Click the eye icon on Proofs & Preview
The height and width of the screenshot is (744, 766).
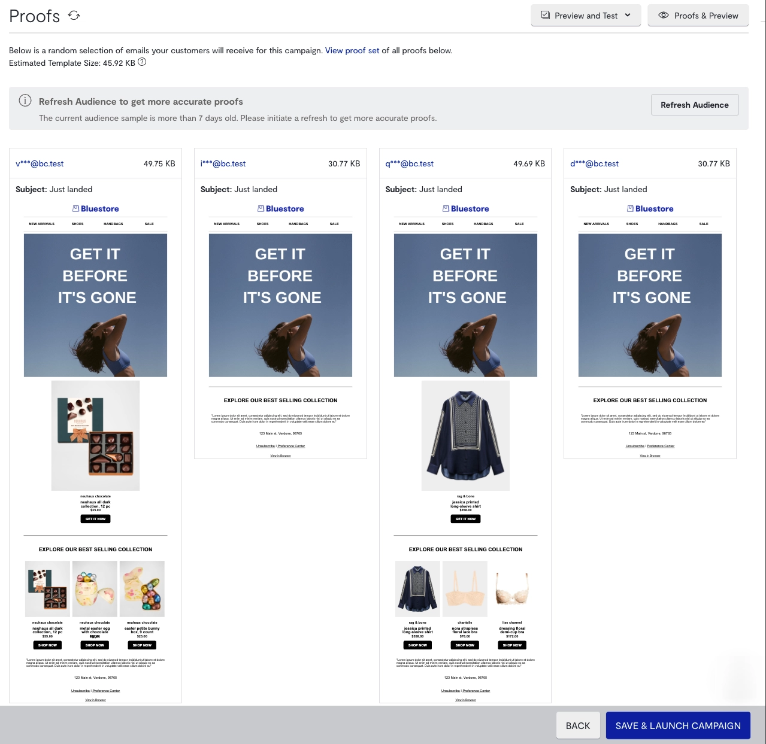664,16
